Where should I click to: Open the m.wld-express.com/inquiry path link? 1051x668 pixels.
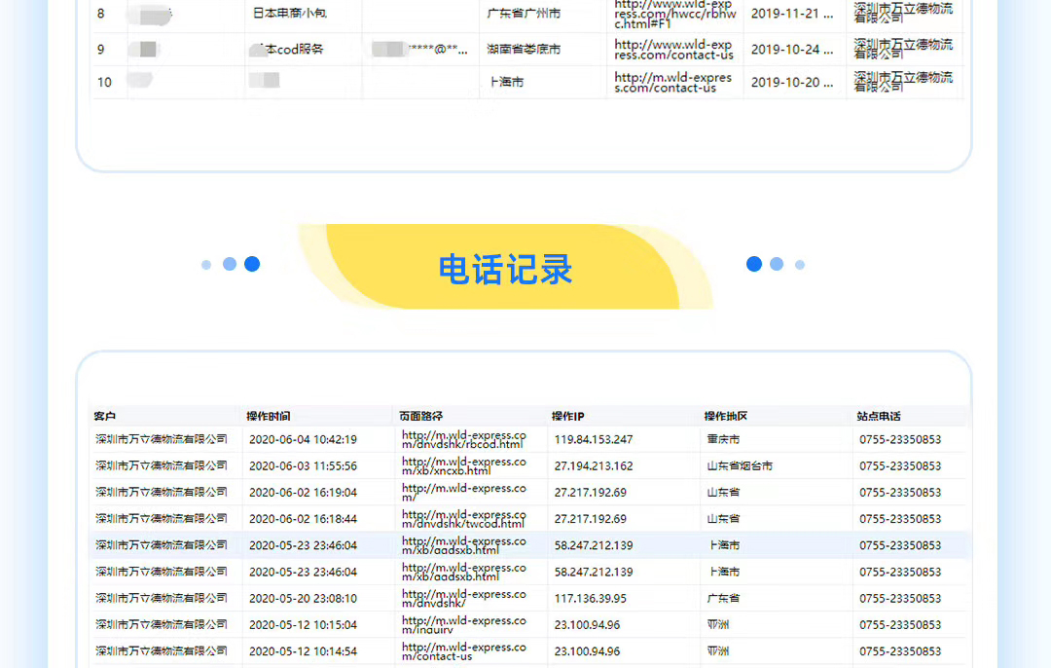pos(464,624)
